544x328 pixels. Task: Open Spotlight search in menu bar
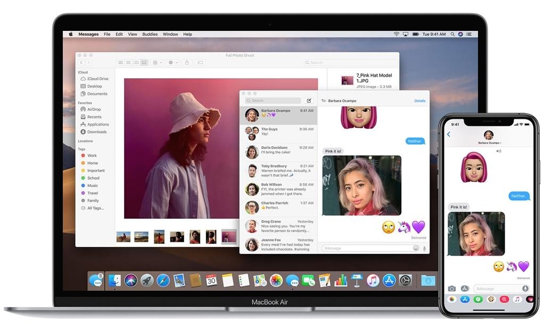[452, 35]
